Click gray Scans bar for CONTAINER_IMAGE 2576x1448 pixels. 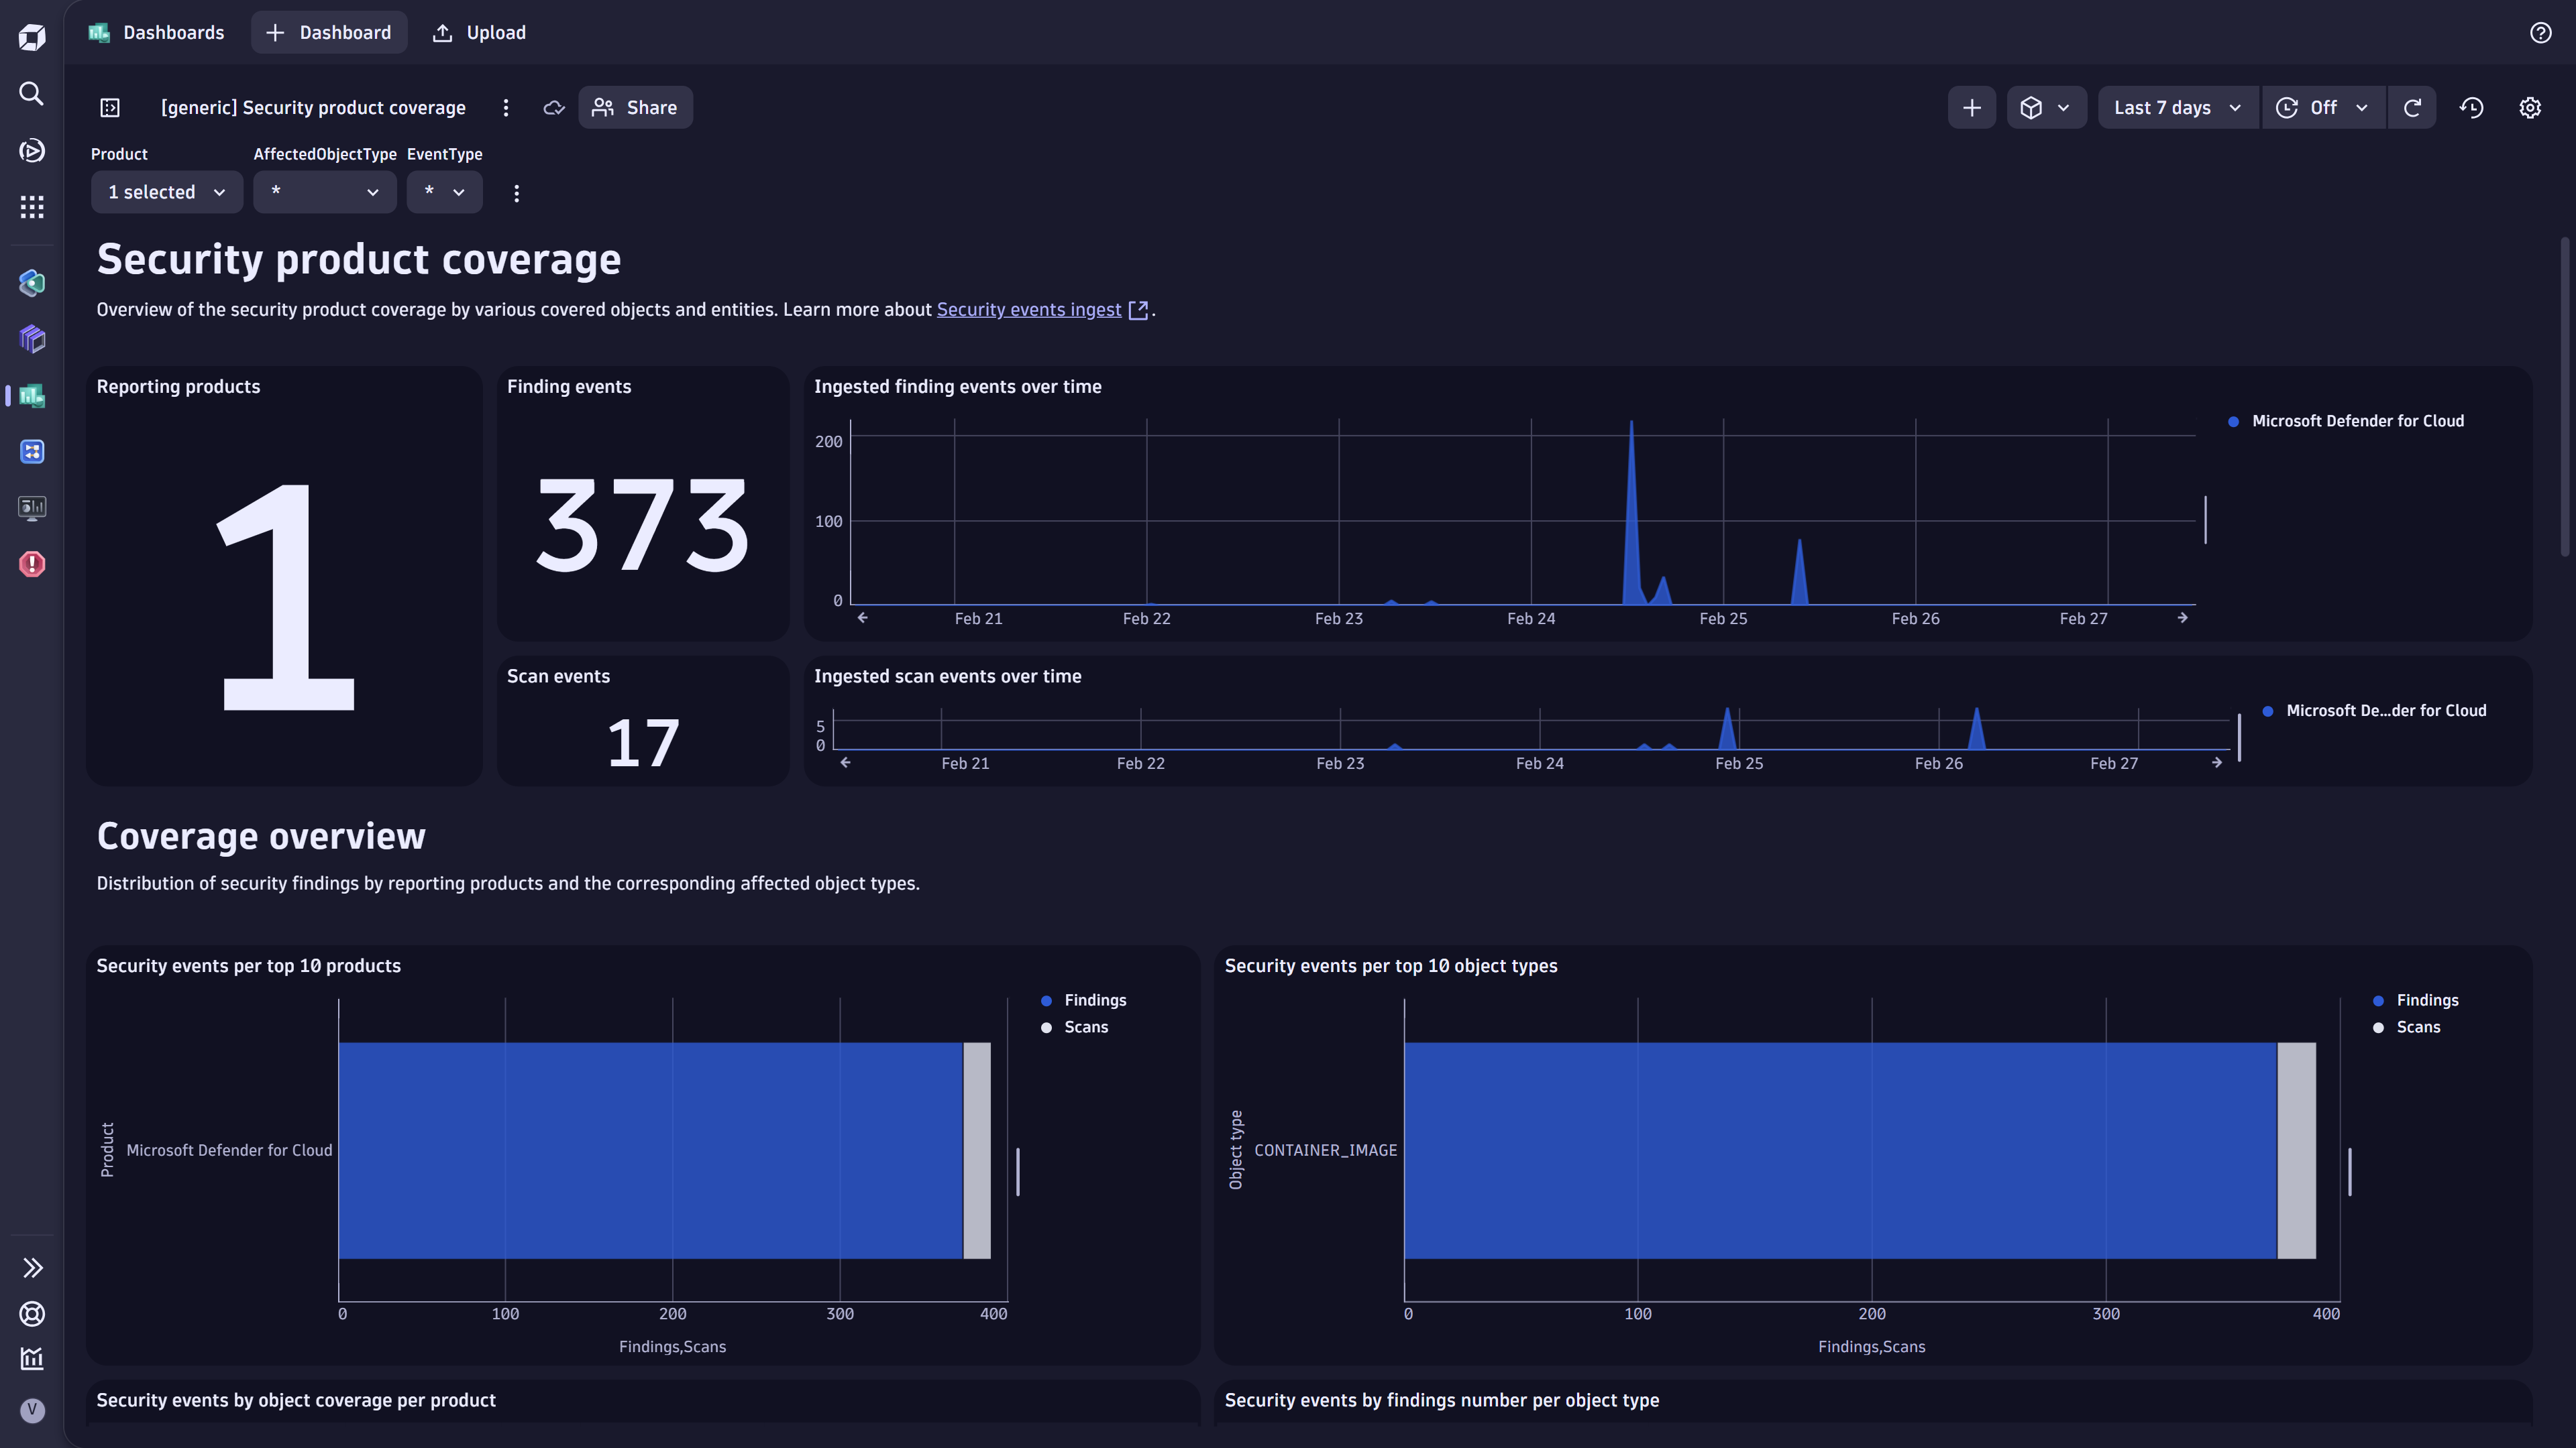click(2296, 1151)
